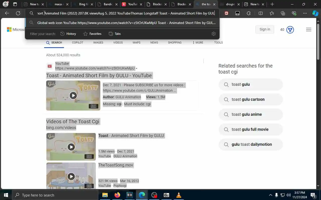This screenshot has height=200, width=321.
Task: Open 7-Zip from the taskbar
Action: [166, 195]
